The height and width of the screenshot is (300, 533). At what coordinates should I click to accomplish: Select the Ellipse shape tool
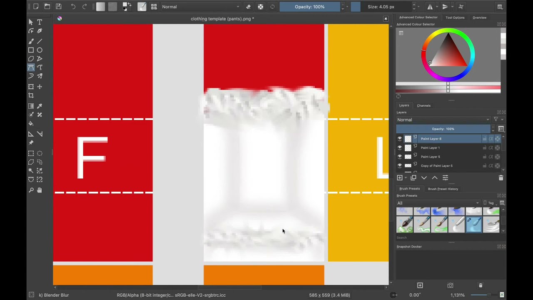point(40,50)
